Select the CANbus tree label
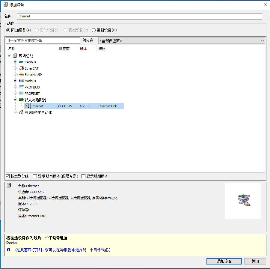The height and width of the screenshot is (269, 270). click(30, 62)
